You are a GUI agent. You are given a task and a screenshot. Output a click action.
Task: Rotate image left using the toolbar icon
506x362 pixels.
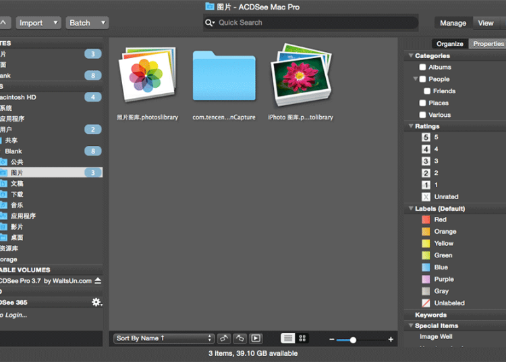click(x=224, y=338)
